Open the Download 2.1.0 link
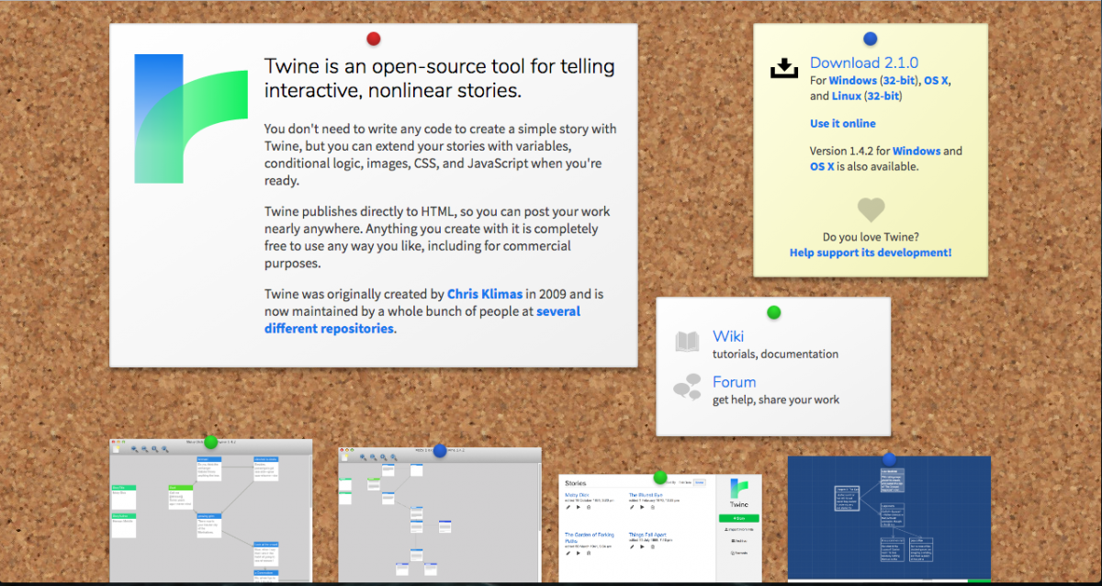The width and height of the screenshot is (1102, 586). pos(864,62)
